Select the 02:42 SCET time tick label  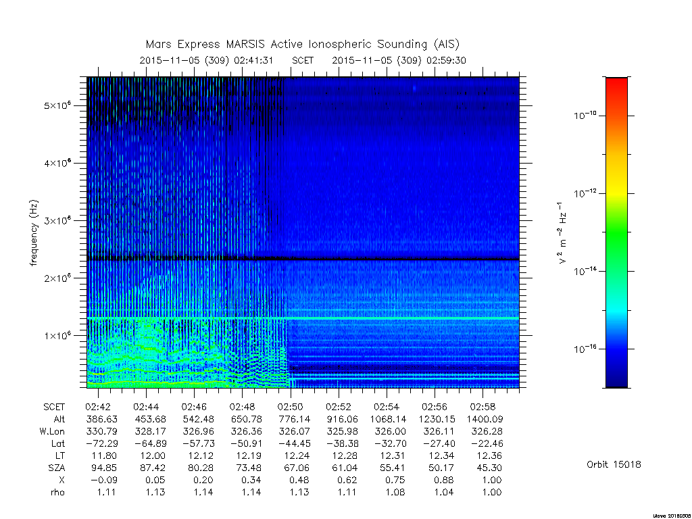[x=98, y=406]
